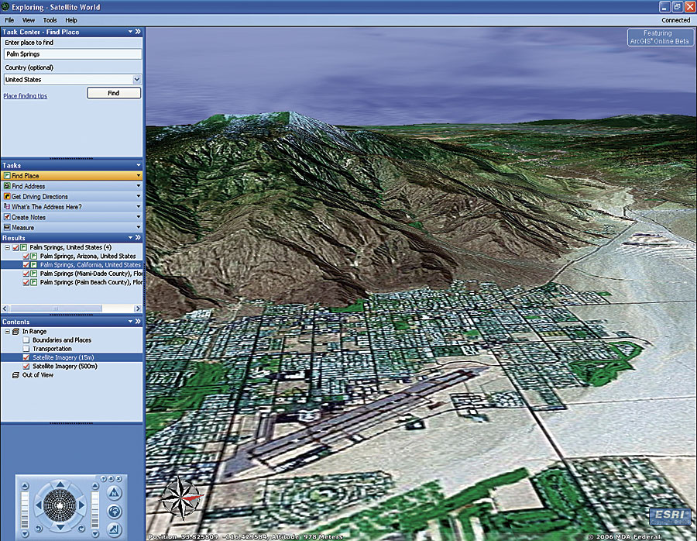Viewport: 697px width, 541px height.
Task: Collapse Task Center with double-chevron
Action: 138,32
